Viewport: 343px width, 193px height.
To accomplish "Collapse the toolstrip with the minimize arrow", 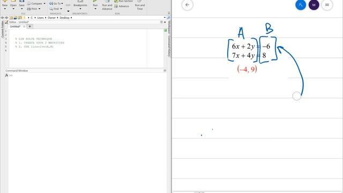I will pos(169,13).
